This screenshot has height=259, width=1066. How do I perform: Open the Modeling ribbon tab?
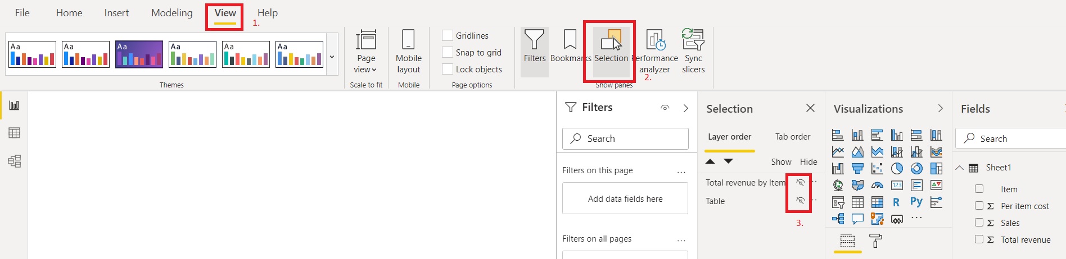pos(171,13)
